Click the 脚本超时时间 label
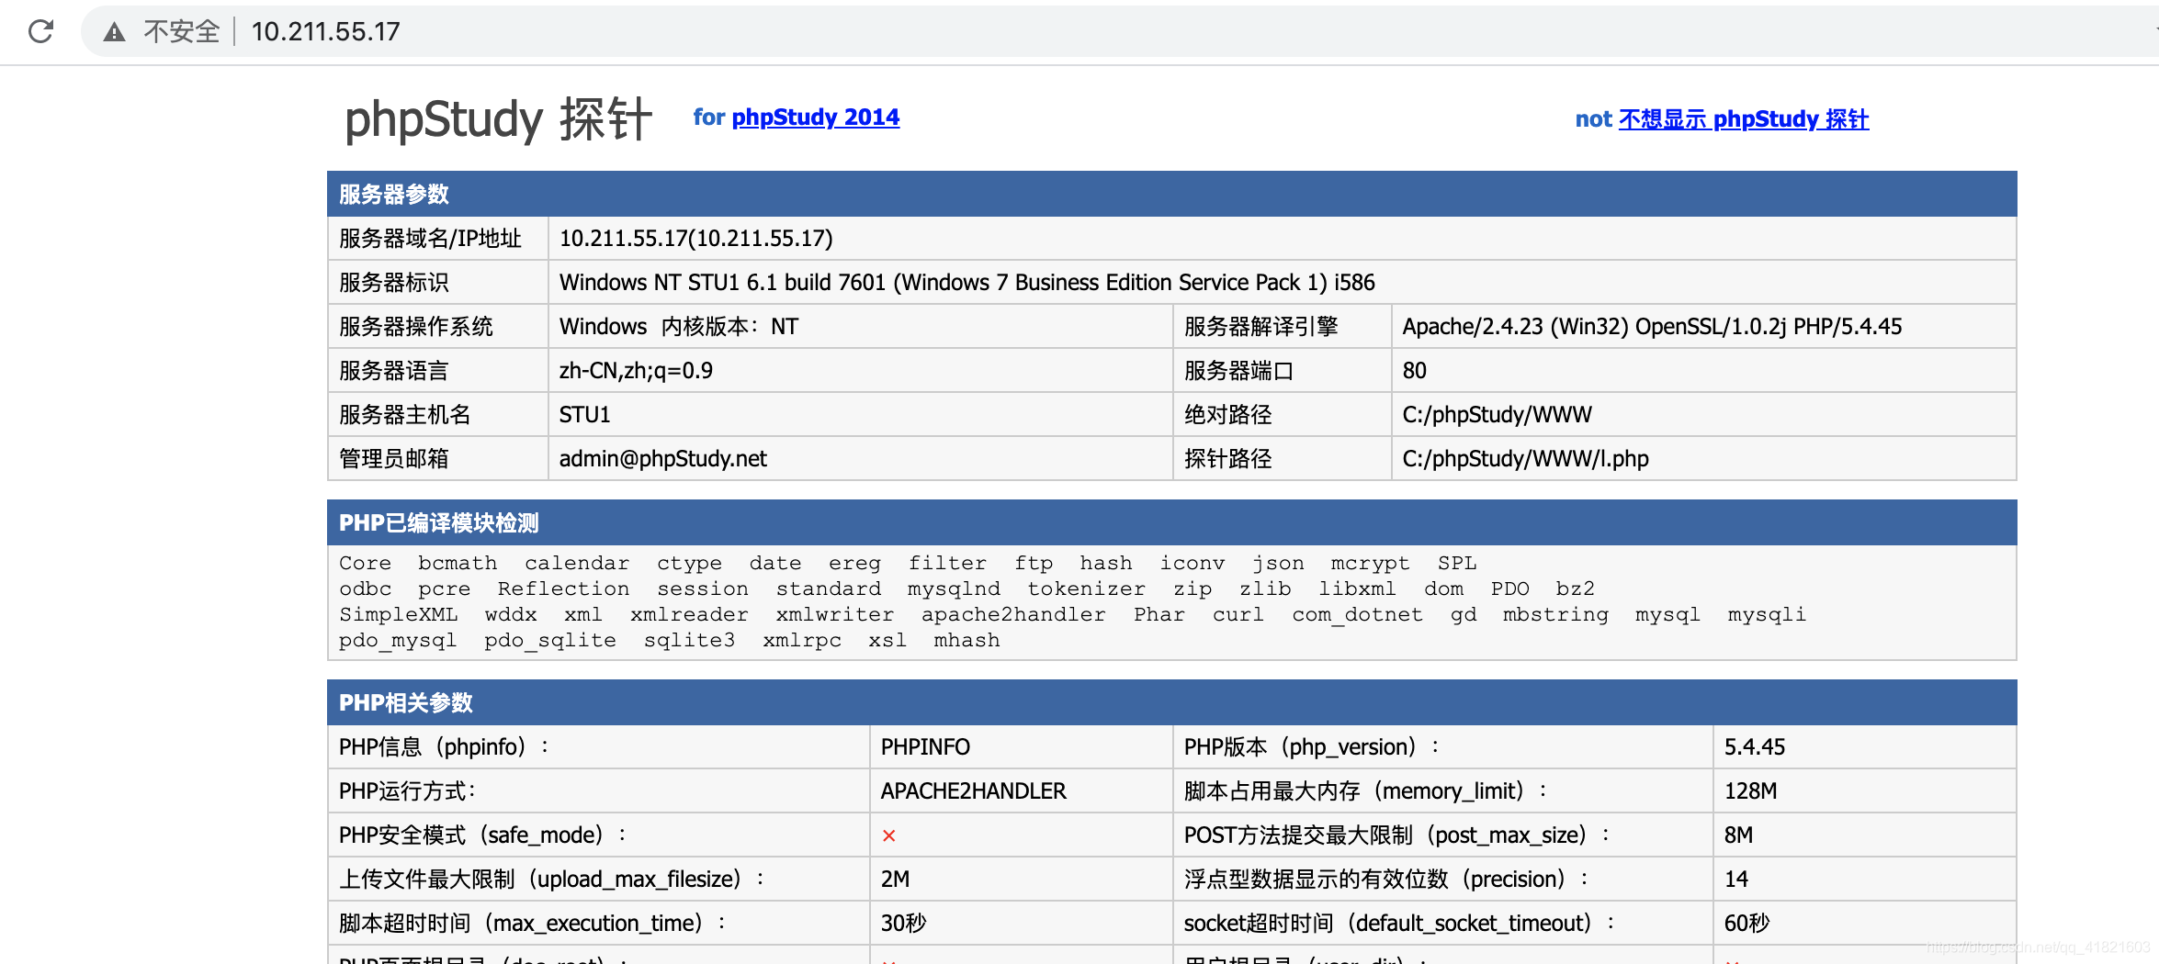Screen dimensions: 2159x964 pos(532,924)
